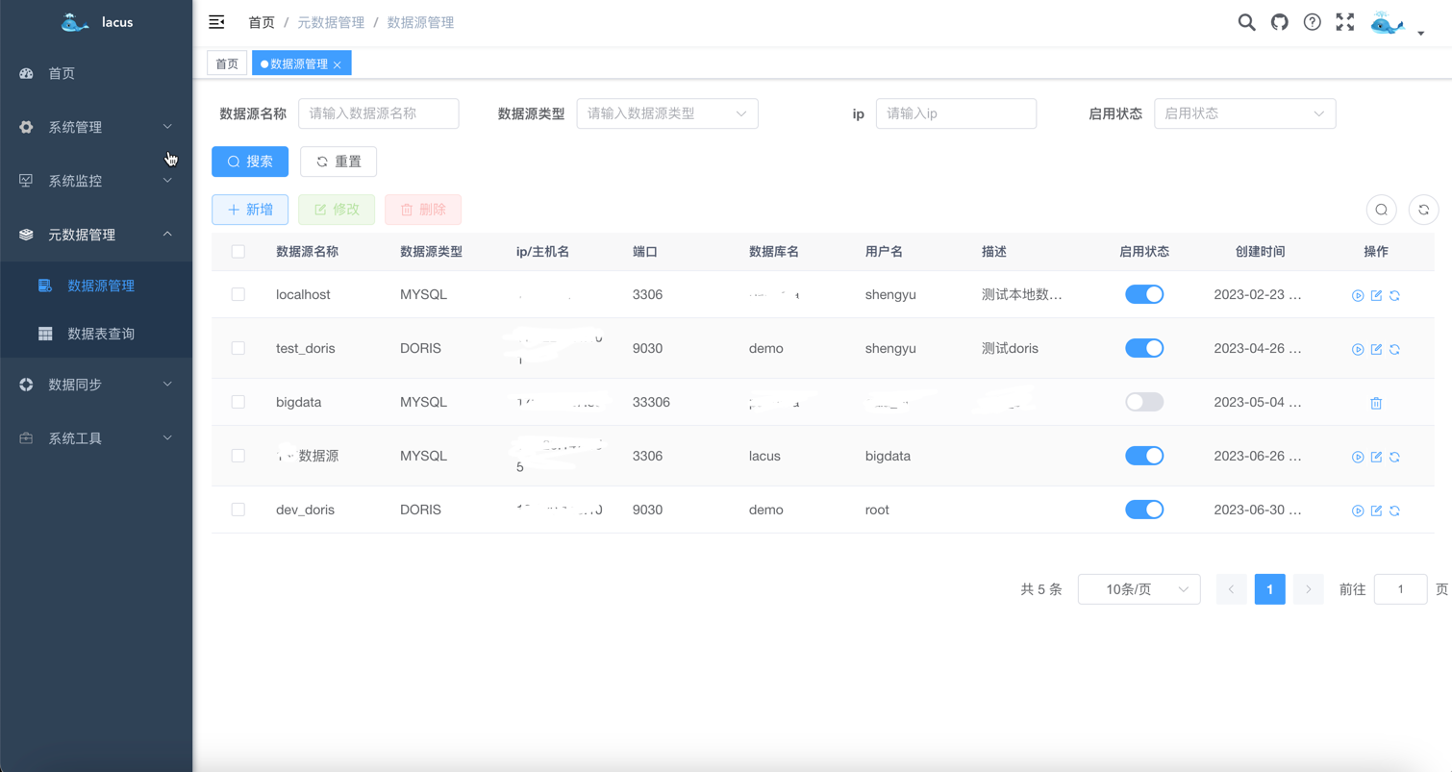The width and height of the screenshot is (1452, 772).
Task: Open the user avatar dropdown menu
Action: tap(1397, 24)
